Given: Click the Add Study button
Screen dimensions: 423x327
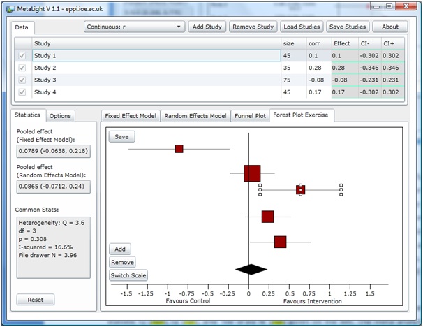Looking at the screenshot, I should click(x=207, y=27).
